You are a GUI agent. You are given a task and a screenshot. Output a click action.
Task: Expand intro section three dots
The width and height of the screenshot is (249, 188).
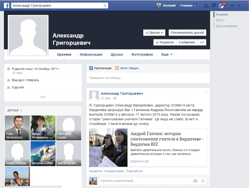[43, 97]
